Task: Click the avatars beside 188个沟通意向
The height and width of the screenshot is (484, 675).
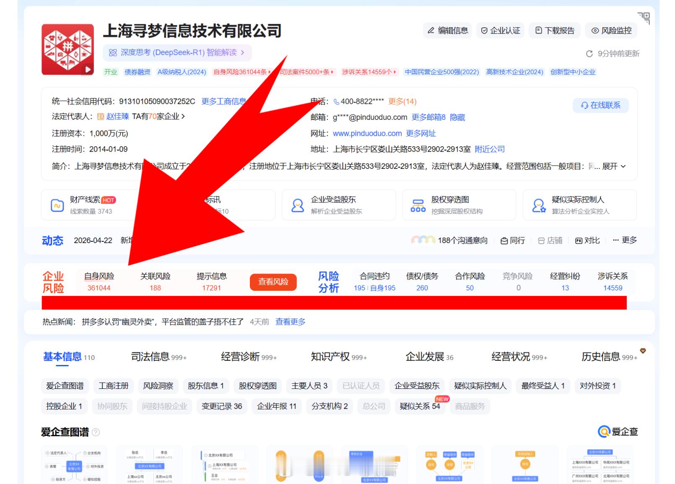Action: (423, 240)
